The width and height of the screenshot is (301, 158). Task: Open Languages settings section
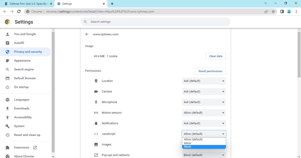22,99
